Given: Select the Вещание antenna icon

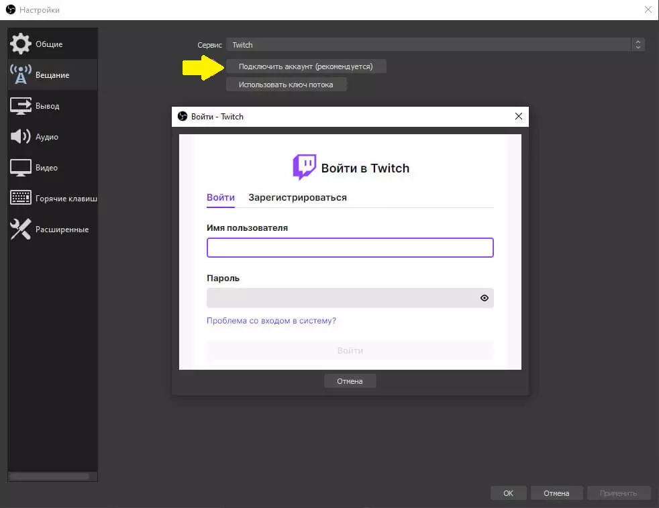Looking at the screenshot, I should point(21,74).
